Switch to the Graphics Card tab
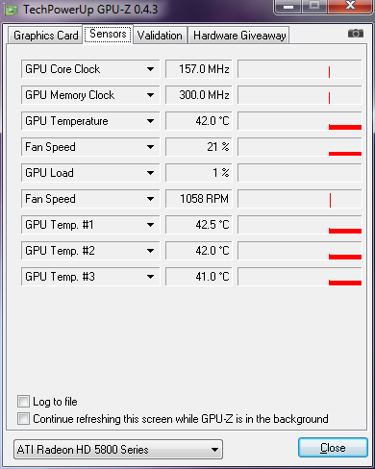This screenshot has height=469, width=375. pyautogui.click(x=45, y=35)
